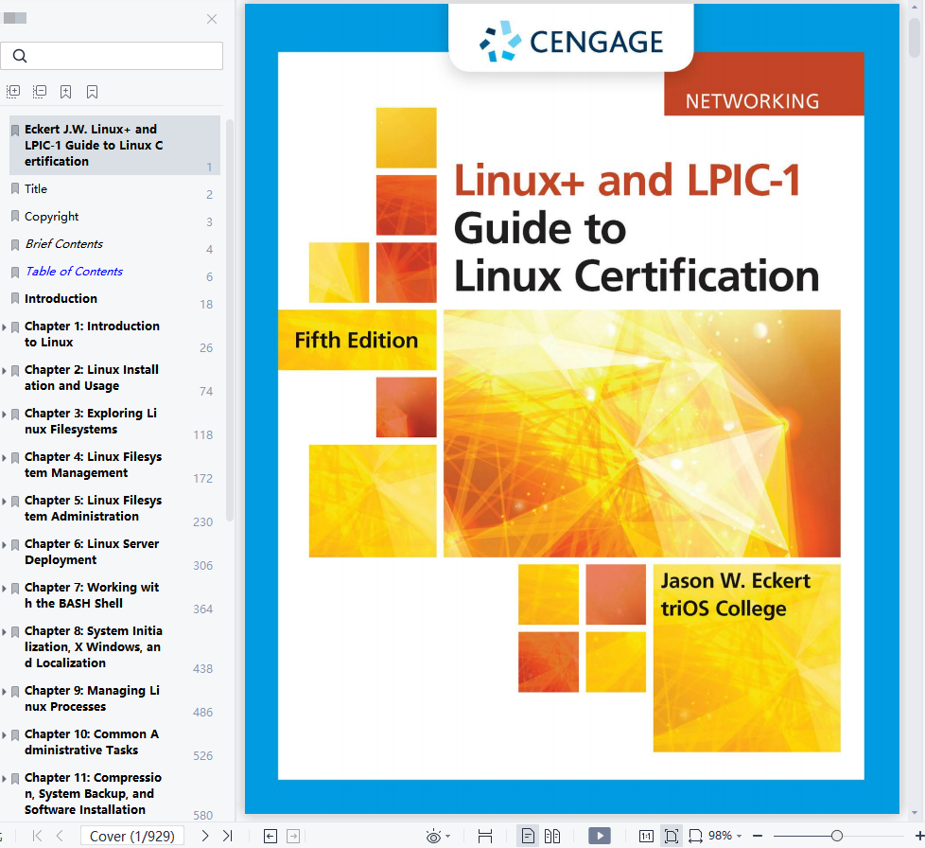Click the bookmark icon beside Introduction

click(15, 299)
